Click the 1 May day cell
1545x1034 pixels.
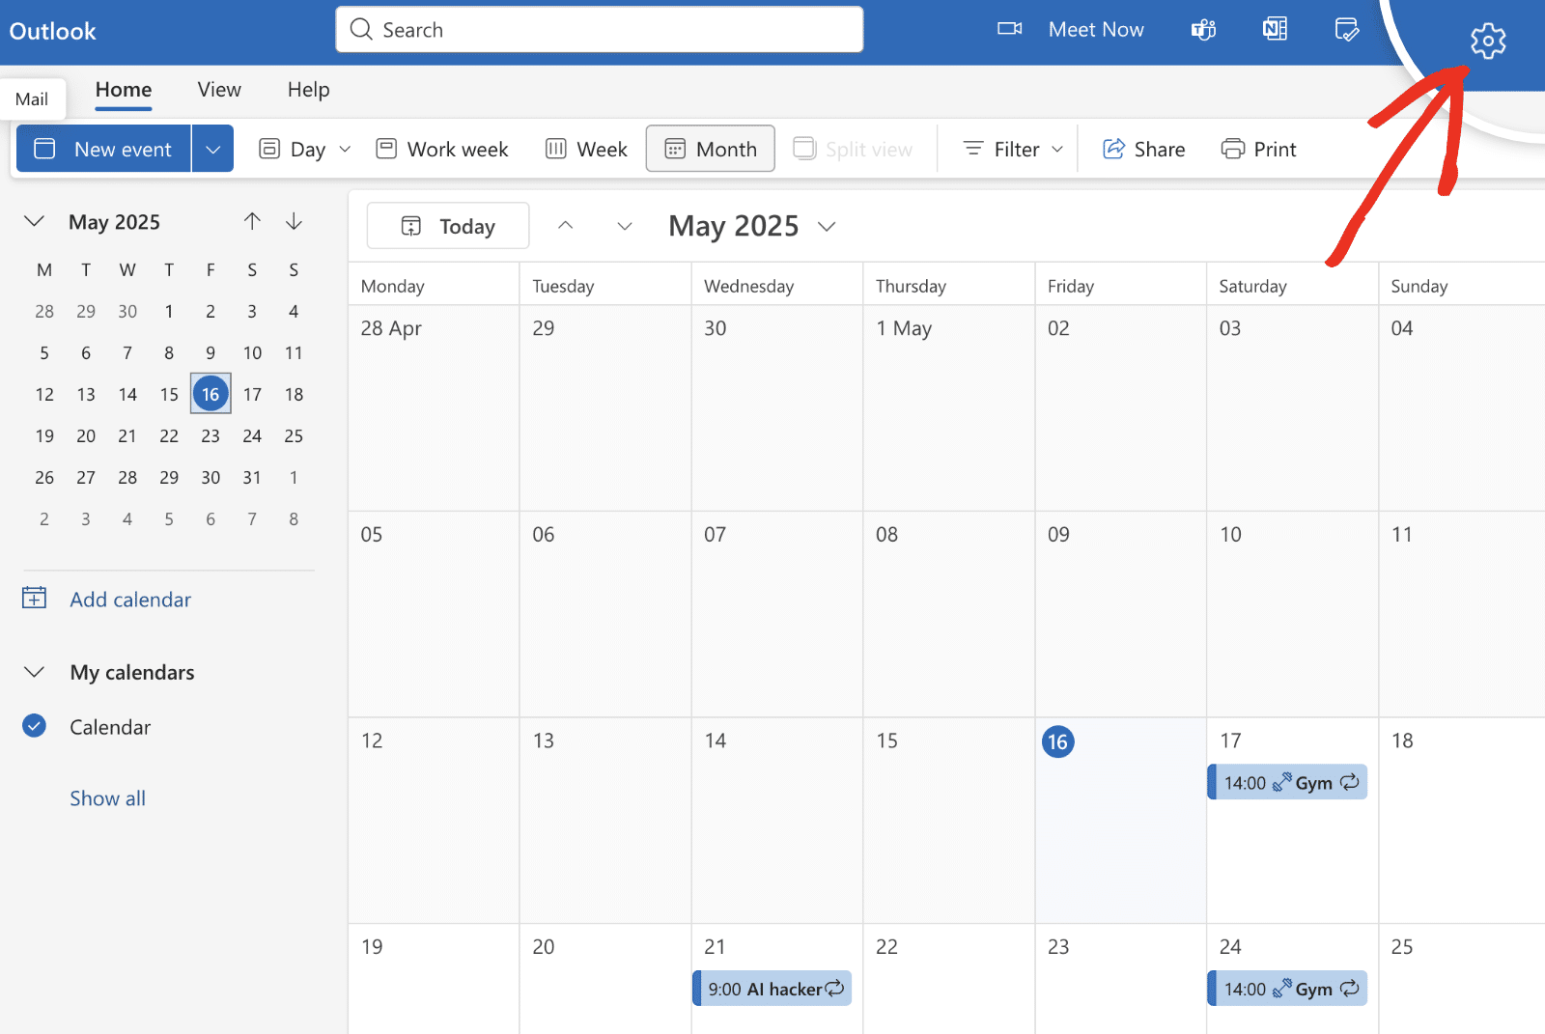pyautogui.click(x=949, y=407)
